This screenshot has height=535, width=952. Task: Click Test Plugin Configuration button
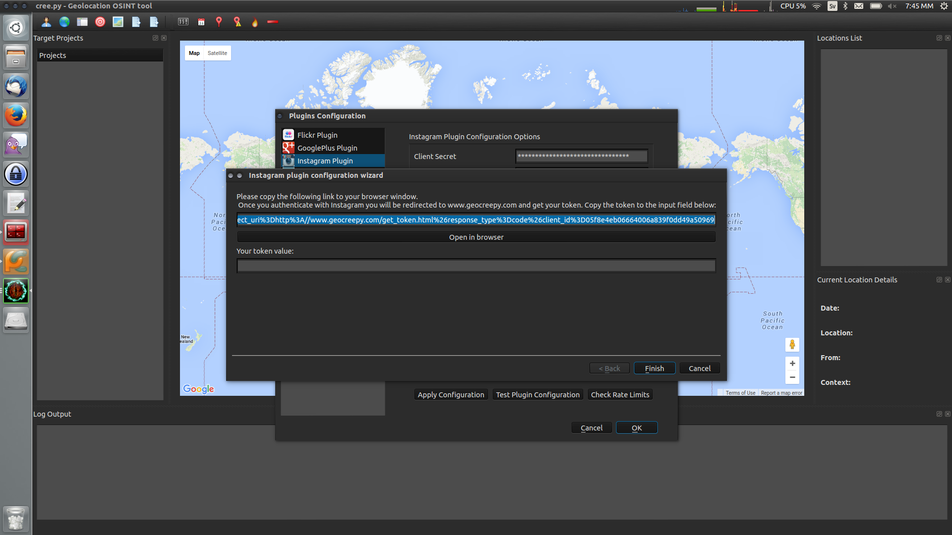[537, 394]
